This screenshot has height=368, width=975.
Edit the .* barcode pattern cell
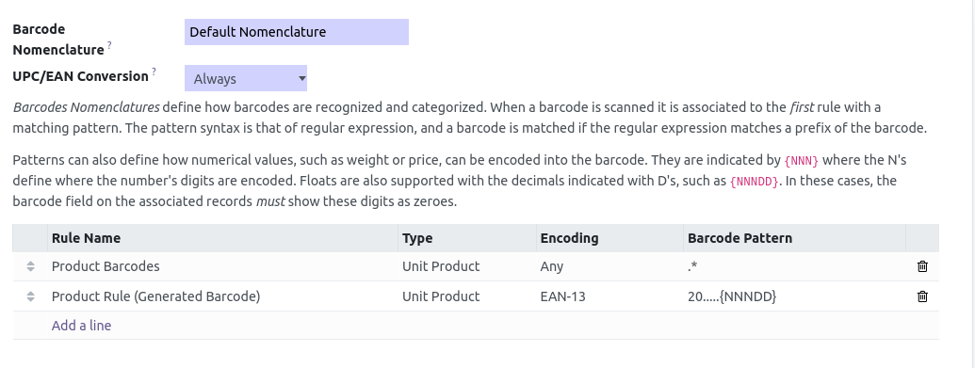[x=795, y=266]
